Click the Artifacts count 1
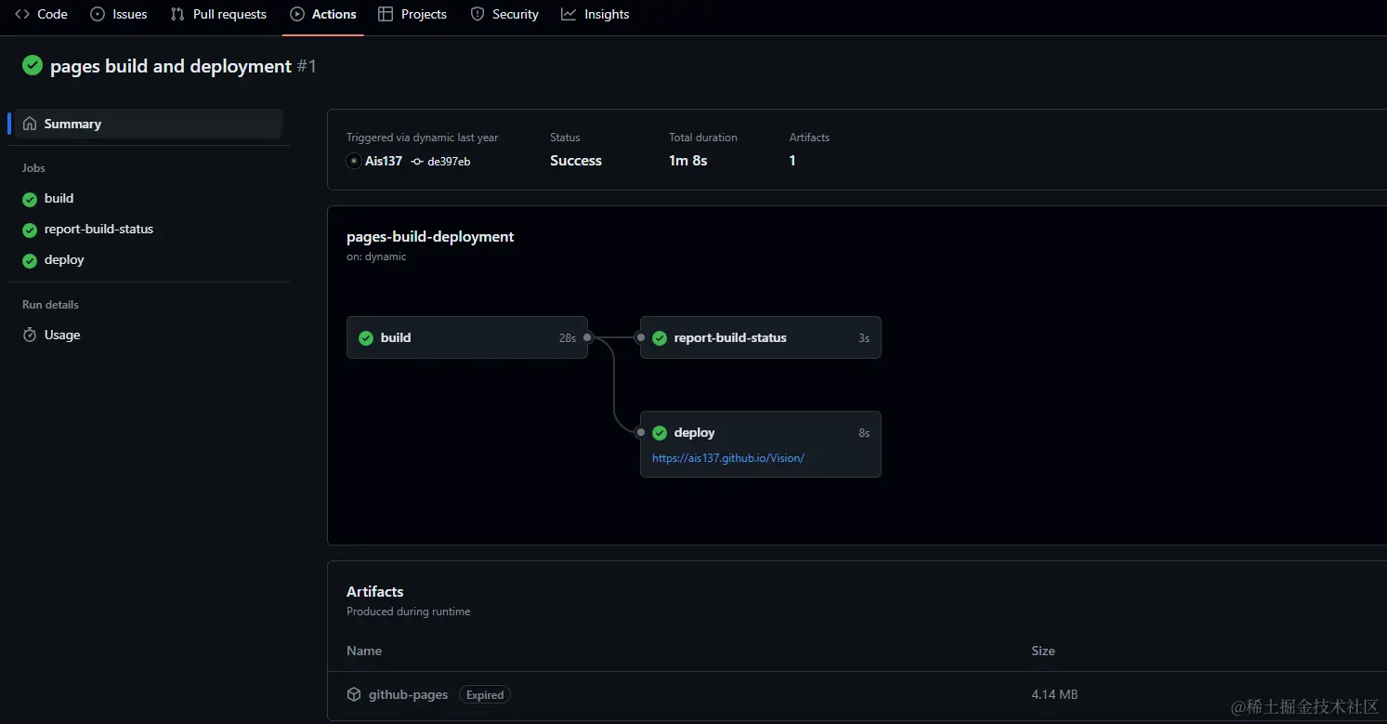Image resolution: width=1387 pixels, height=724 pixels. click(x=792, y=161)
